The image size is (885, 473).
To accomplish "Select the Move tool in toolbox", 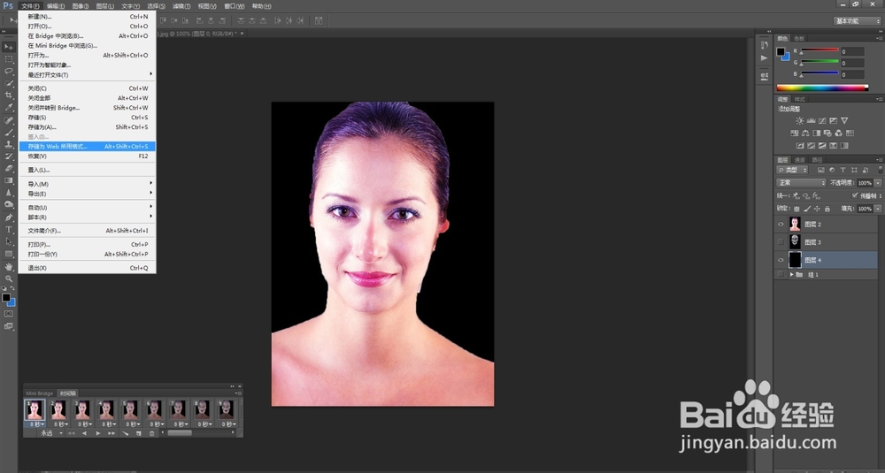I will click(9, 47).
